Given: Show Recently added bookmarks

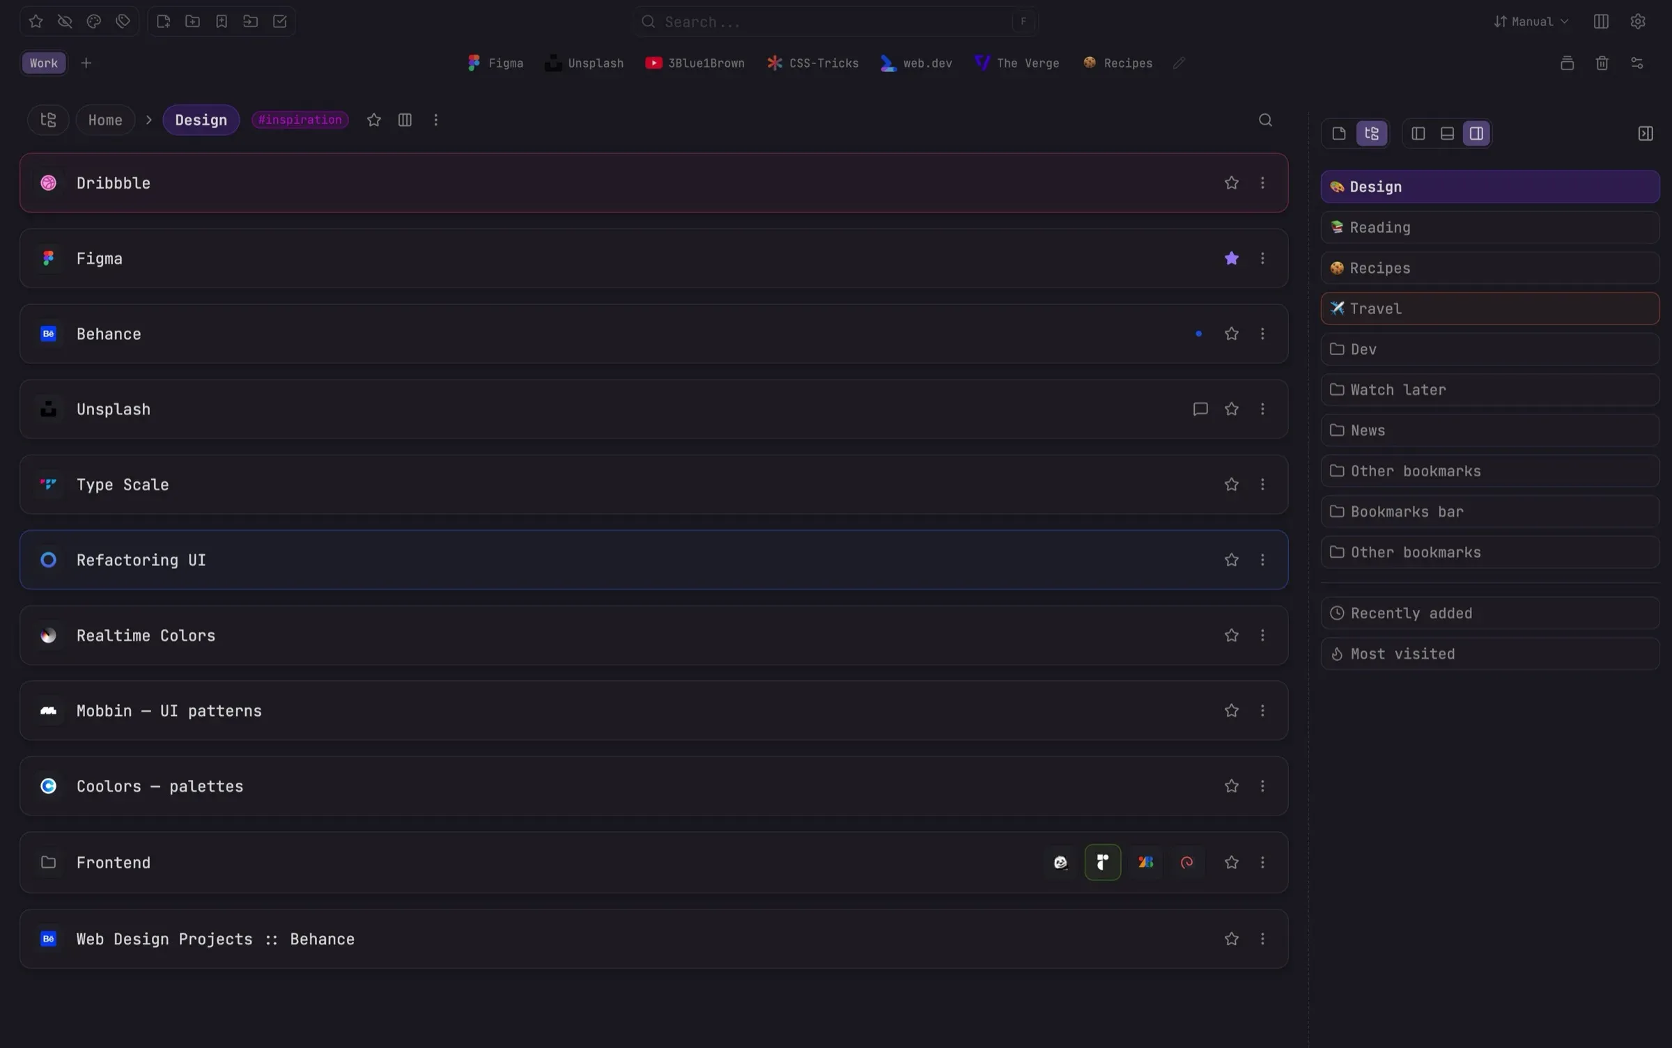Looking at the screenshot, I should tap(1490, 613).
